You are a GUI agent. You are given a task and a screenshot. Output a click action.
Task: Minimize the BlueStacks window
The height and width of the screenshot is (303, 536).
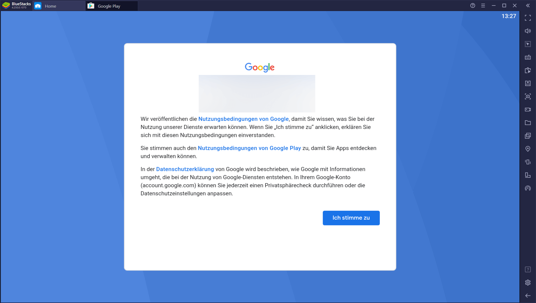493,6
